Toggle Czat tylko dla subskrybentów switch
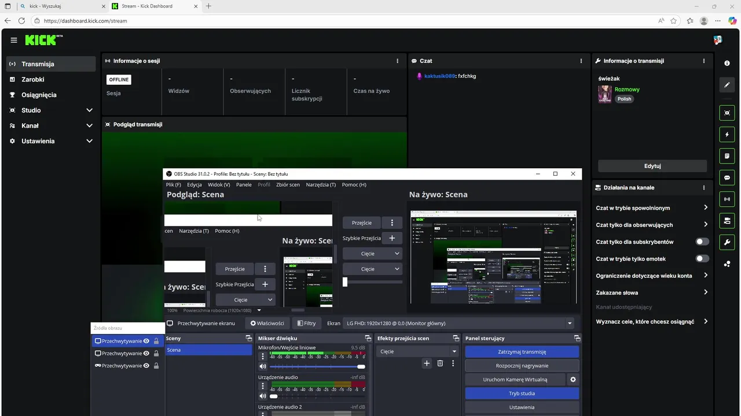741x416 pixels. point(702,242)
